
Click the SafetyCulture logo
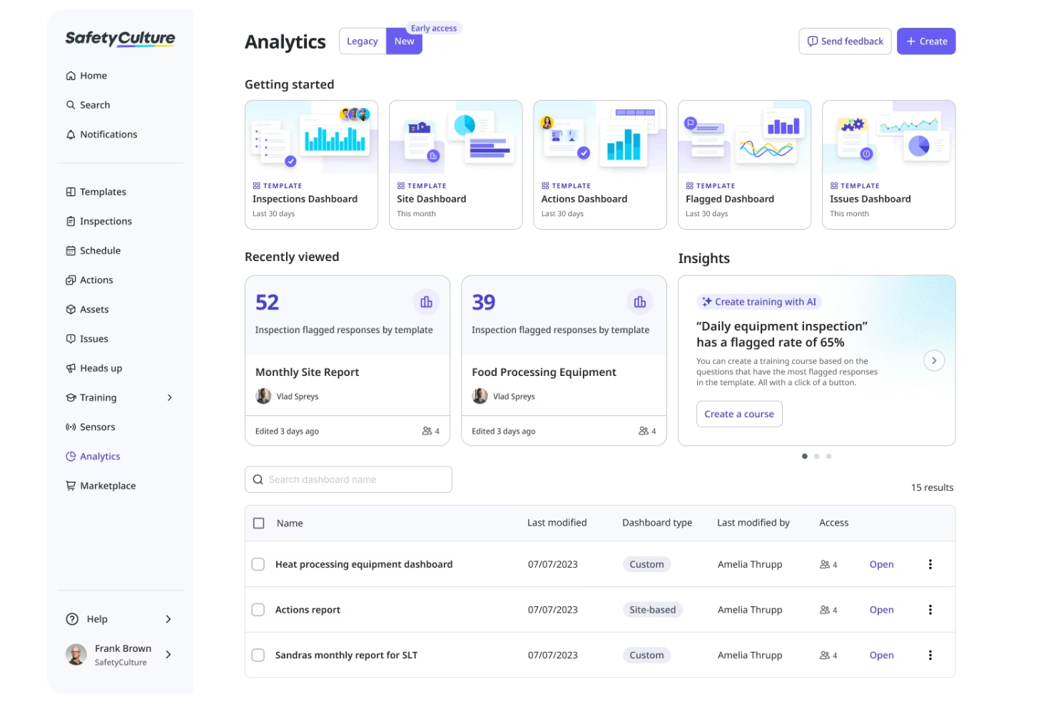(120, 39)
